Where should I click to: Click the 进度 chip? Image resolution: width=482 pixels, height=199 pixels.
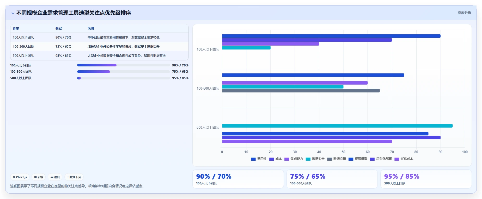coord(55,177)
